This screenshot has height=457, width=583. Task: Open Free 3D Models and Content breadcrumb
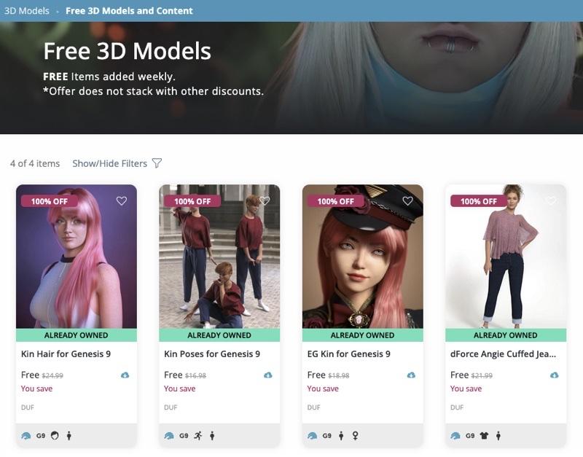129,11
